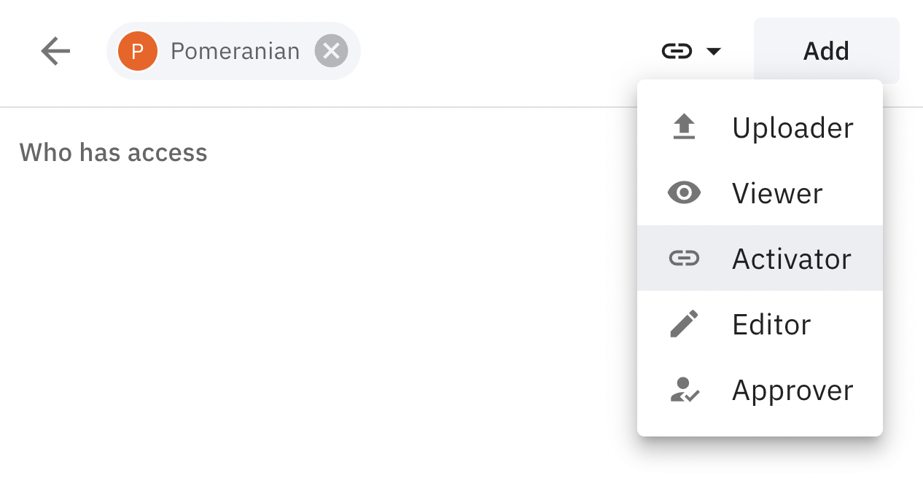Switch access to Approver
Viewport: 923px width, 478px height.
792,390
